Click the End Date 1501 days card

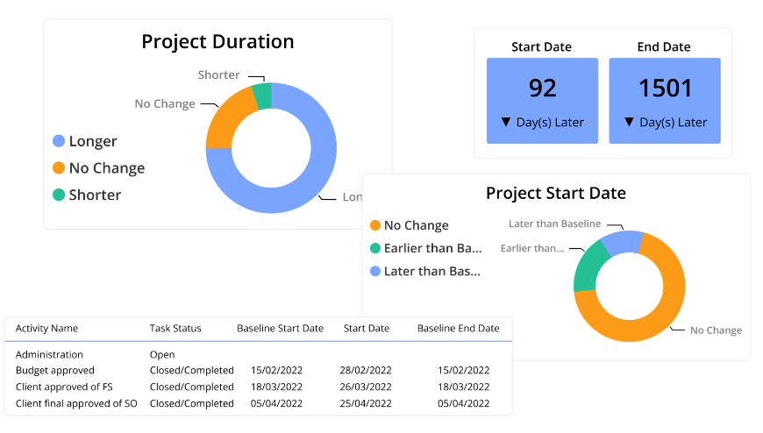coord(665,101)
